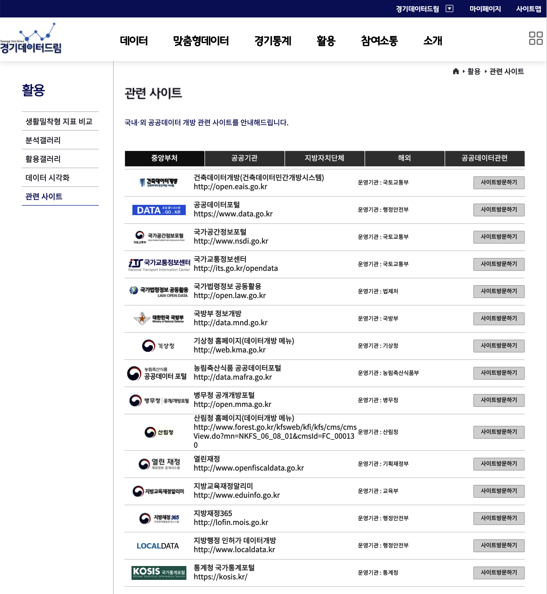Viewport: 547px width, 594px height.
Task: Click the 기상청 logo image
Action: click(158, 346)
